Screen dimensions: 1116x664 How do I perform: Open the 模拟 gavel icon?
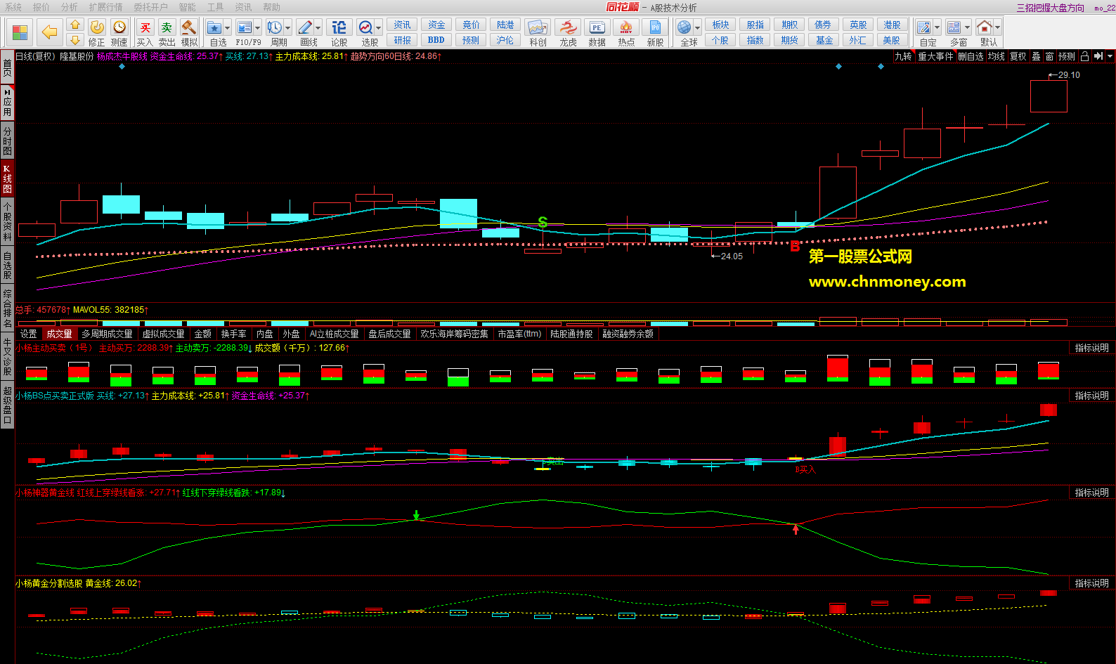(189, 27)
